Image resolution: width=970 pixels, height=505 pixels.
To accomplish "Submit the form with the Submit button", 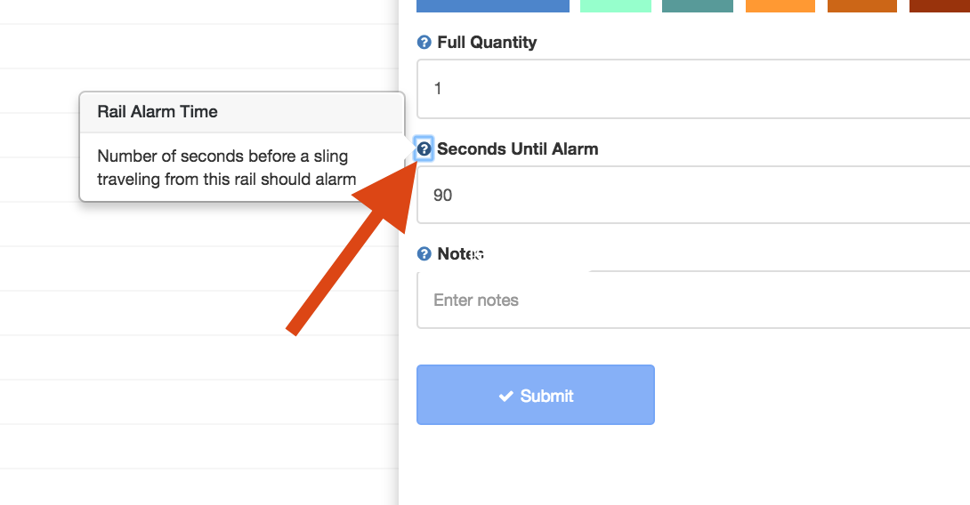I will pos(536,395).
